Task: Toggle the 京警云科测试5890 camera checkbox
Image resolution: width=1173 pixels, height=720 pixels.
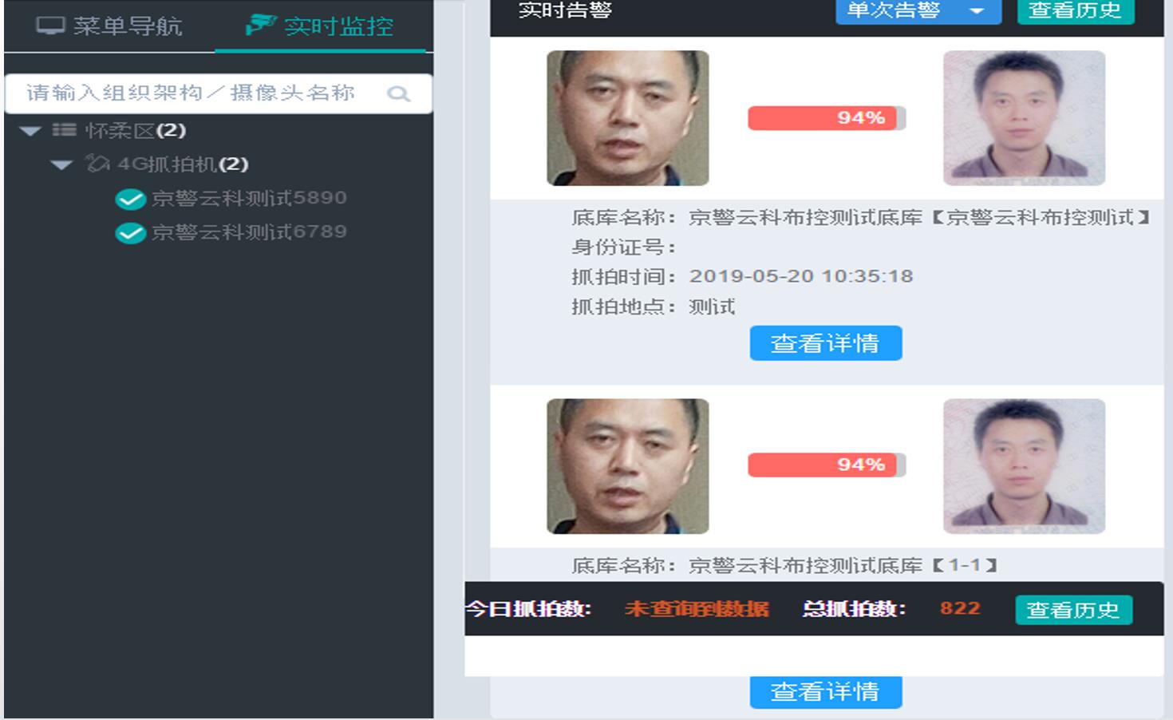Action: pyautogui.click(x=130, y=199)
